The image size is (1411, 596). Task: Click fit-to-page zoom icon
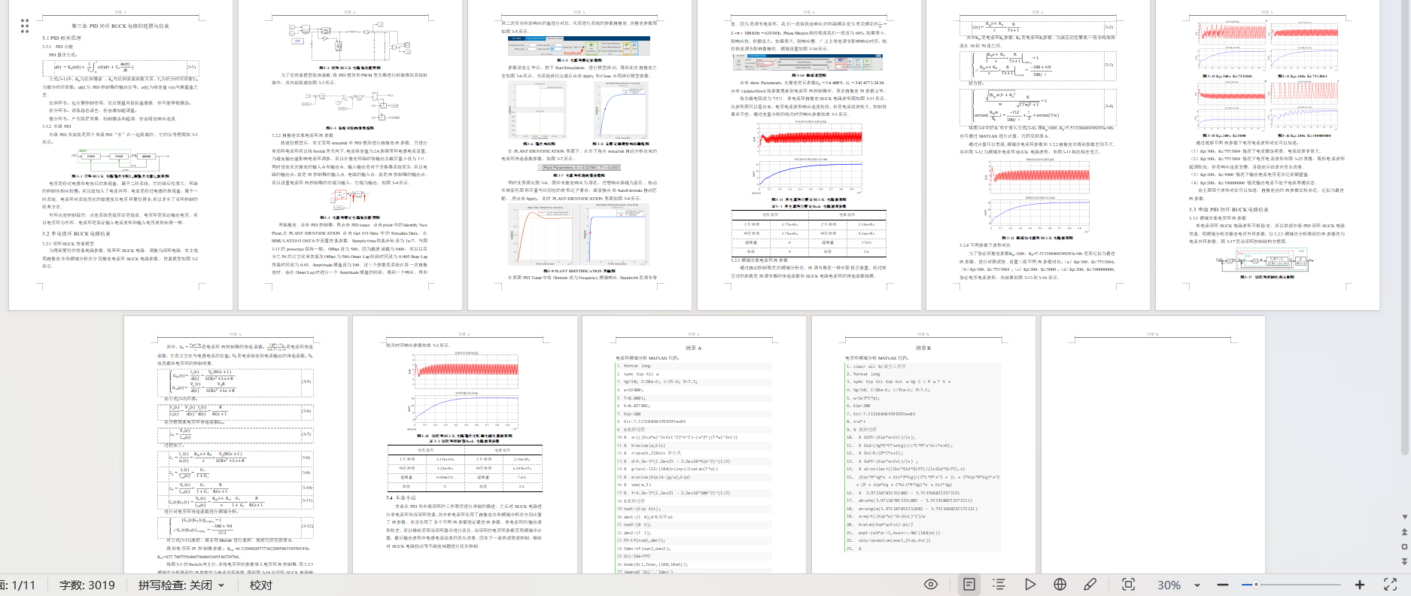point(1128,585)
